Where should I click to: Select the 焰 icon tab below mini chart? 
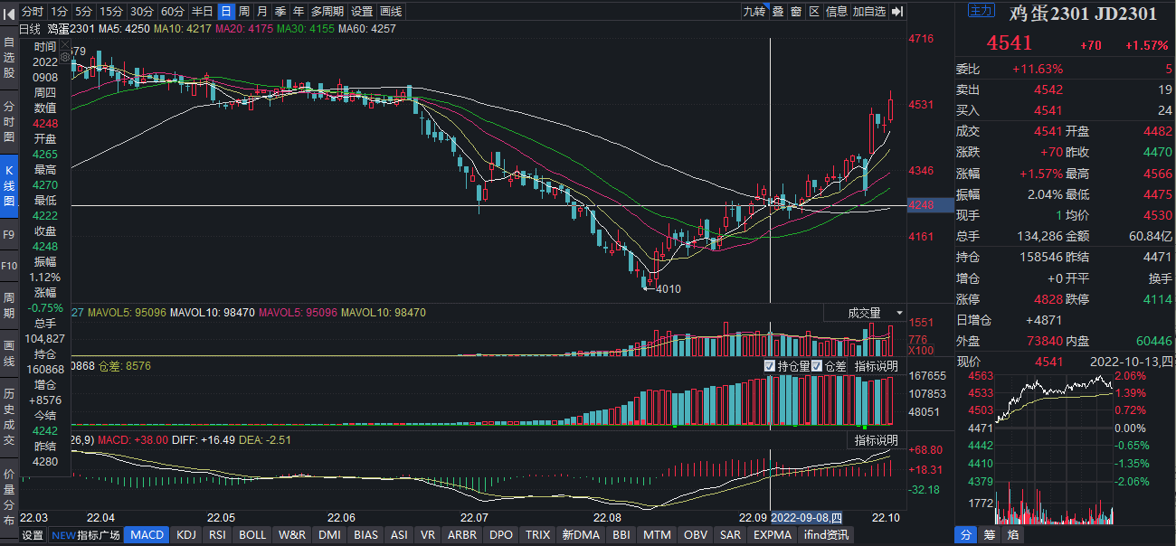pyautogui.click(x=1013, y=535)
